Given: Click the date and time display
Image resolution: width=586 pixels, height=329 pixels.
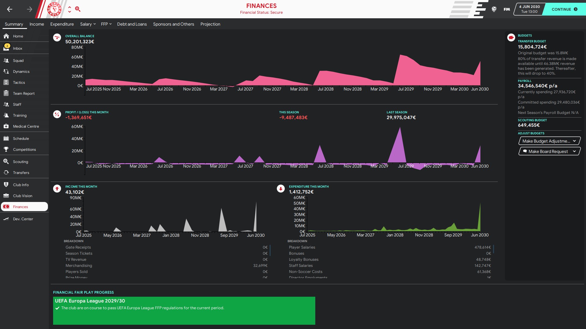Looking at the screenshot, I should pyautogui.click(x=529, y=9).
